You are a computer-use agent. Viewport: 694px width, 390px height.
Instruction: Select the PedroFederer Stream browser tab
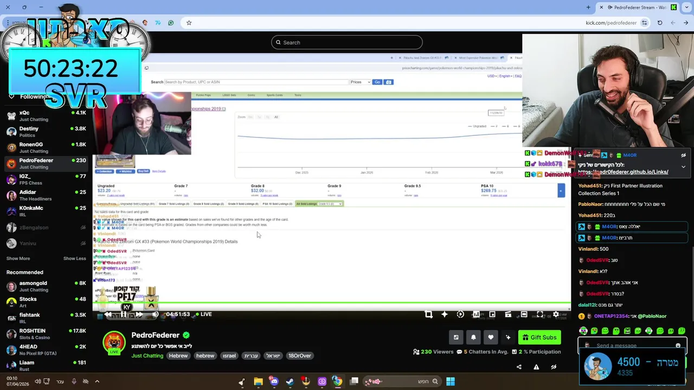637,7
